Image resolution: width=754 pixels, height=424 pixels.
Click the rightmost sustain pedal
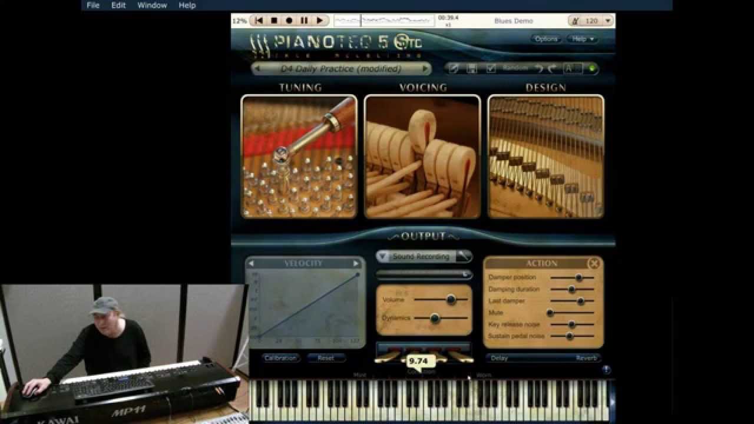[461, 356]
